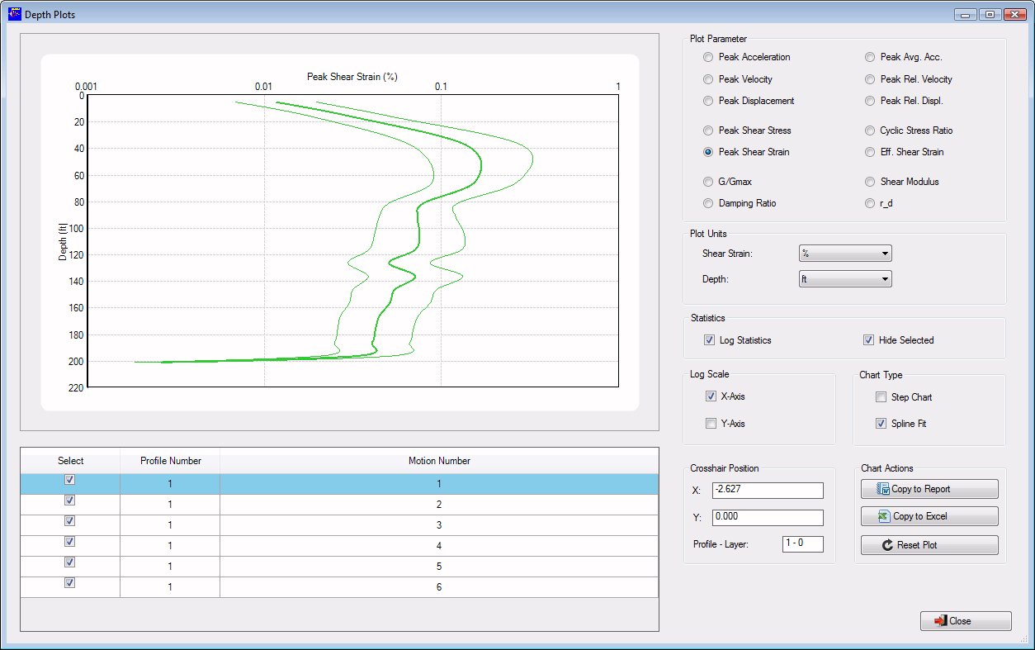Click Motion Number cell reading 3
This screenshot has height=650, width=1035.
(x=439, y=525)
